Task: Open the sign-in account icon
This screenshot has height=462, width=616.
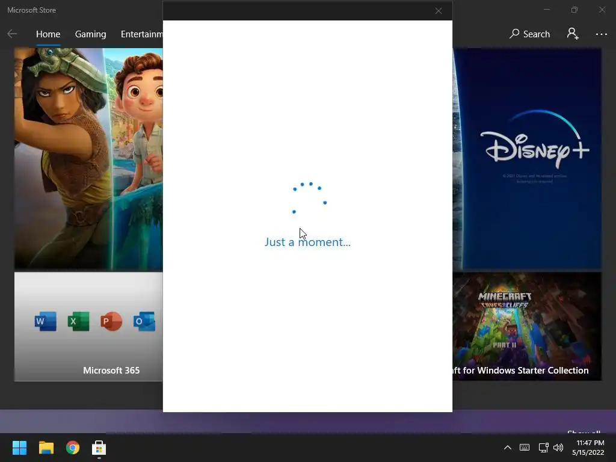Action: [x=573, y=34]
